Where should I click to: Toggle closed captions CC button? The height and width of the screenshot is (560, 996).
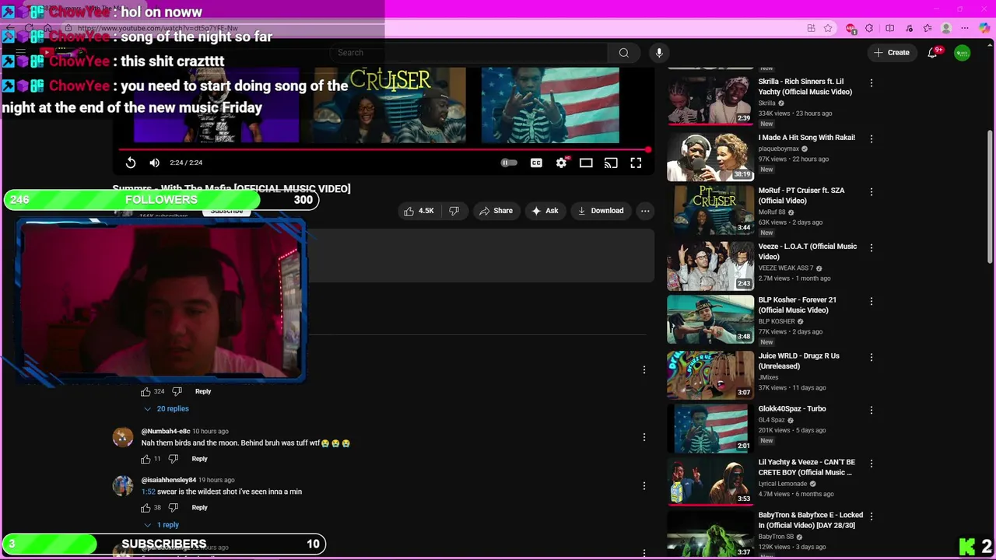coord(536,163)
